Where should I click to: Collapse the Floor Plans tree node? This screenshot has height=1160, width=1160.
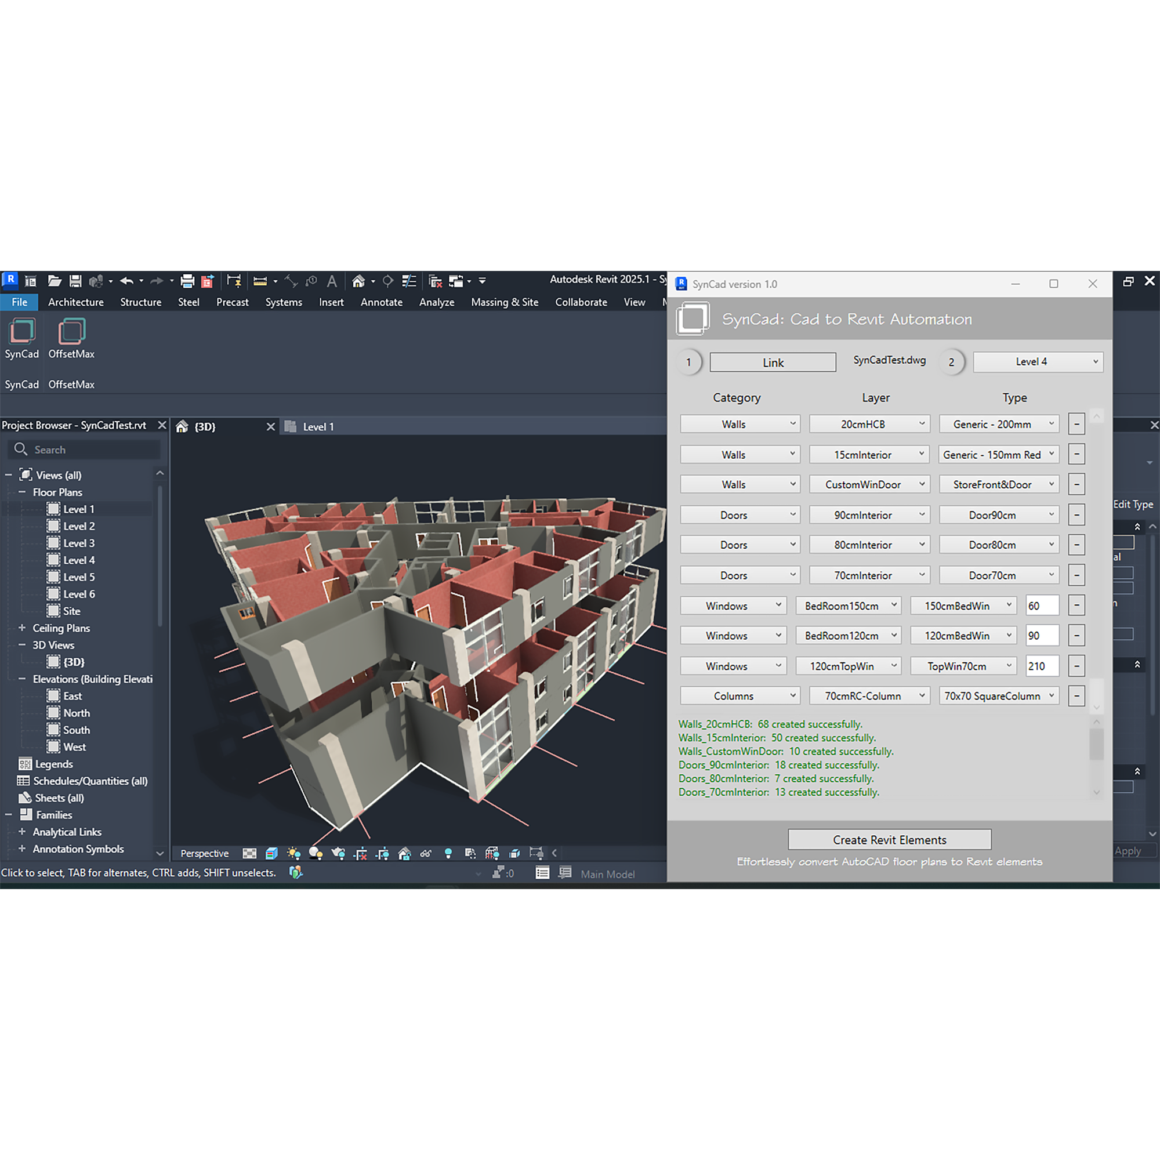tap(22, 492)
